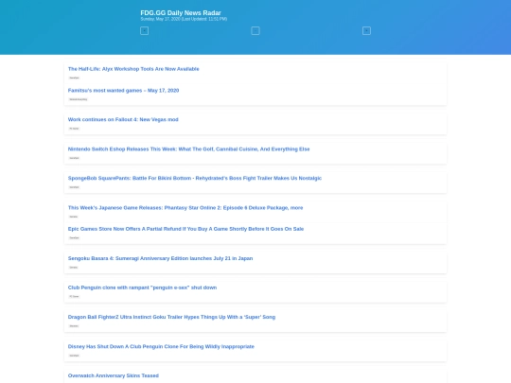The image size is (511, 383).
Task: Click the source tag under the Famitsu headline
Action: click(79, 99)
